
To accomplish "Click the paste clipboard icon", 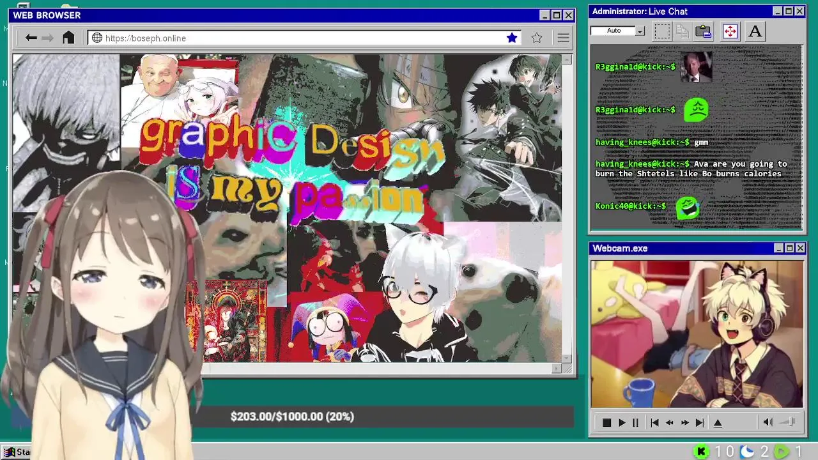I will (704, 31).
